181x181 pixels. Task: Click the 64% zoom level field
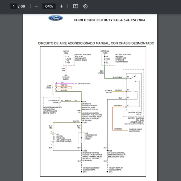49,6
